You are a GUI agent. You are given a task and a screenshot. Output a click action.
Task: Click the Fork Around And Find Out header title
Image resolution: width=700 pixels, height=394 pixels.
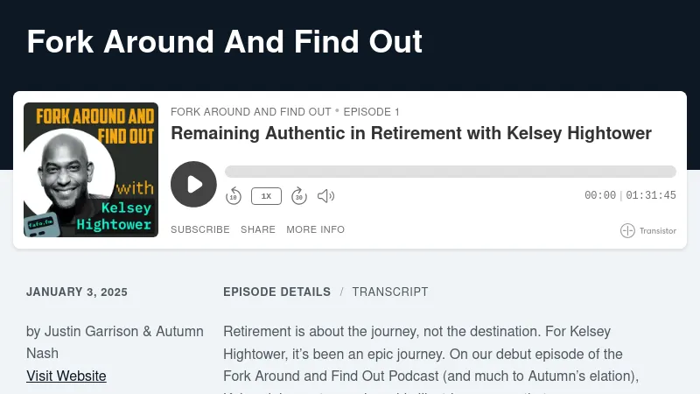[x=224, y=41]
